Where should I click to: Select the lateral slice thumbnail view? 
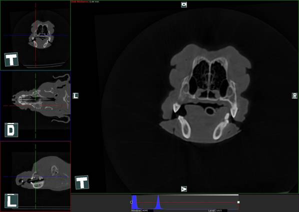[35, 176]
